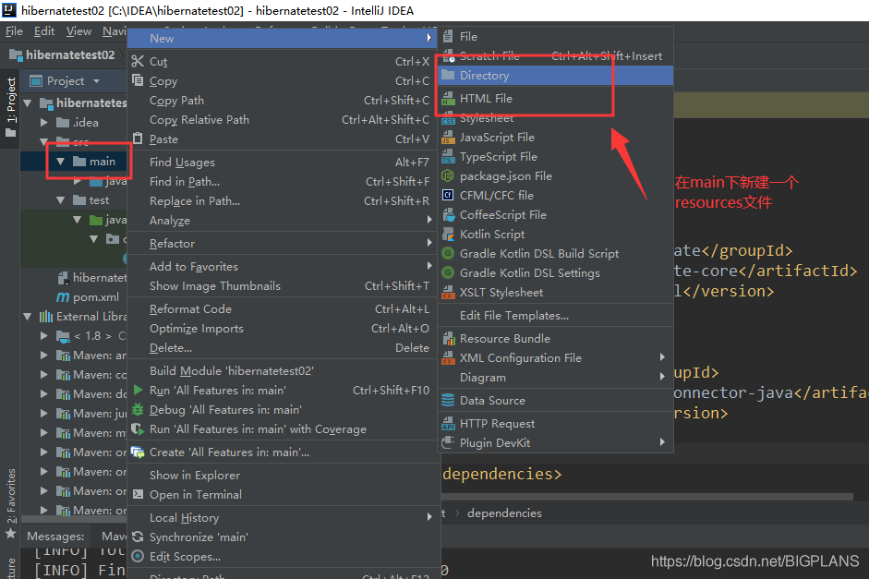Screen dimensions: 869x579
Task: Click the Copy icon in context menu
Action: [138, 80]
